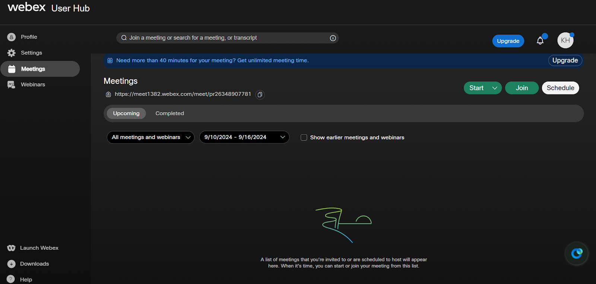Click the Help question mark icon
596x284 pixels.
coord(11,279)
